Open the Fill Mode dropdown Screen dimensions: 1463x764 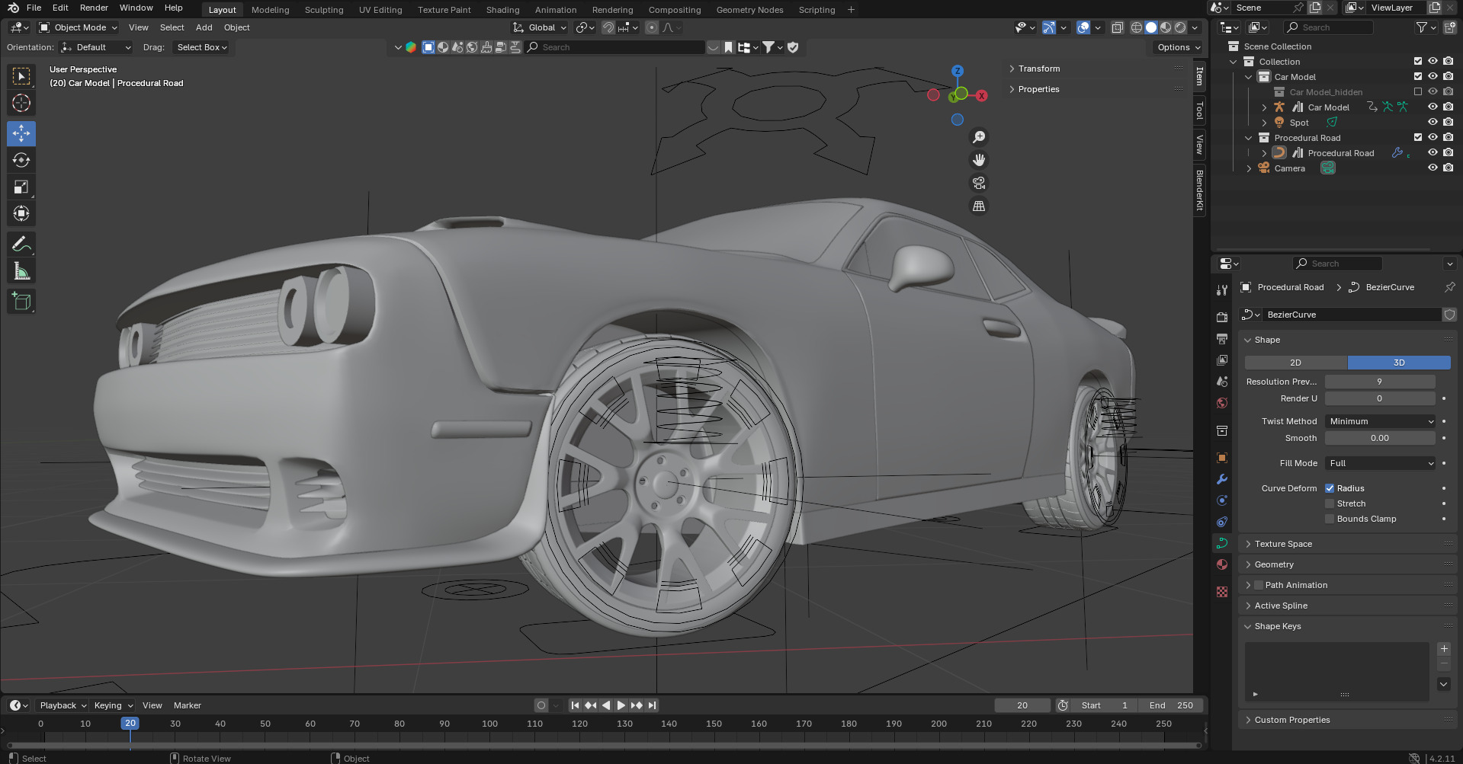coord(1380,463)
